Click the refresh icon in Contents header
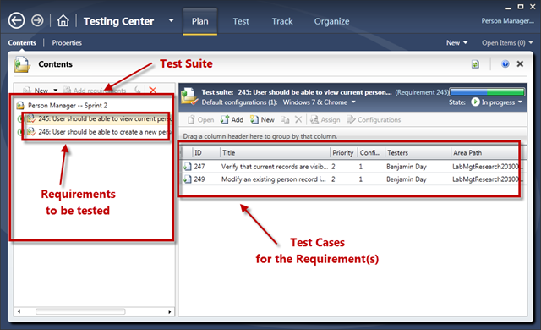 (x=475, y=64)
